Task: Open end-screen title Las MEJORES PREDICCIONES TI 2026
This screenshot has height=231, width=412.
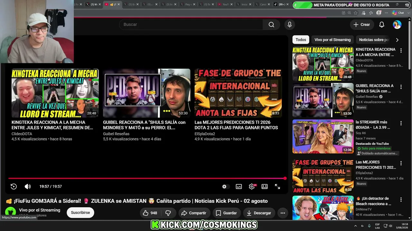Action: click(x=236, y=125)
